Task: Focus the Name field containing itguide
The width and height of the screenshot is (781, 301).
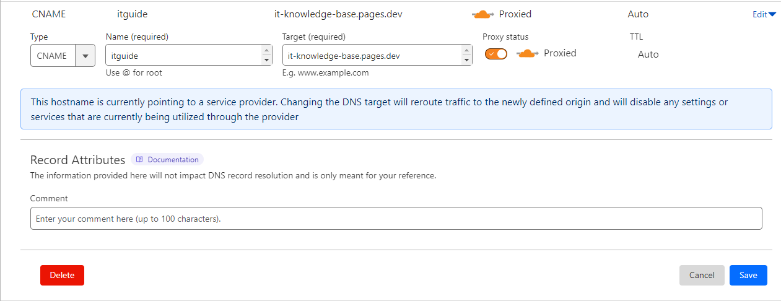Action: (x=183, y=56)
